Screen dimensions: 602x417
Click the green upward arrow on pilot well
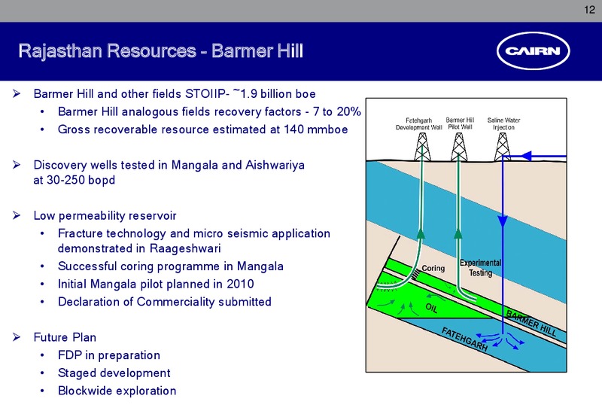[x=458, y=233]
